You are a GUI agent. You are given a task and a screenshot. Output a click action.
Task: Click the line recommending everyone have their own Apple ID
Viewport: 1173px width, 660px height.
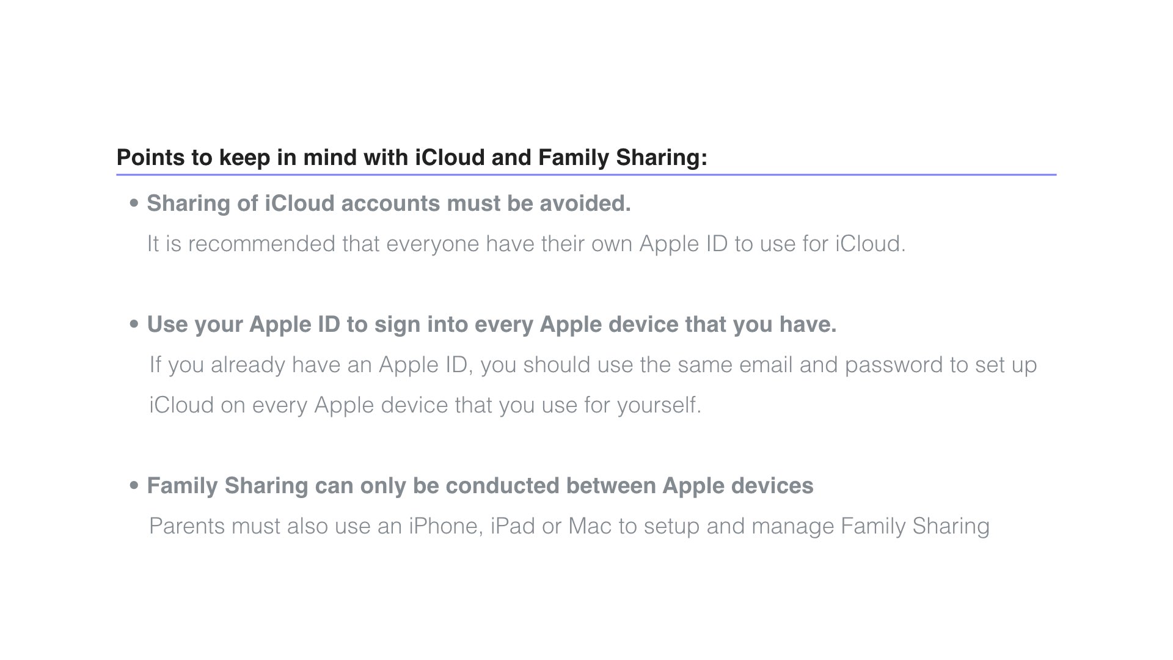pos(526,244)
